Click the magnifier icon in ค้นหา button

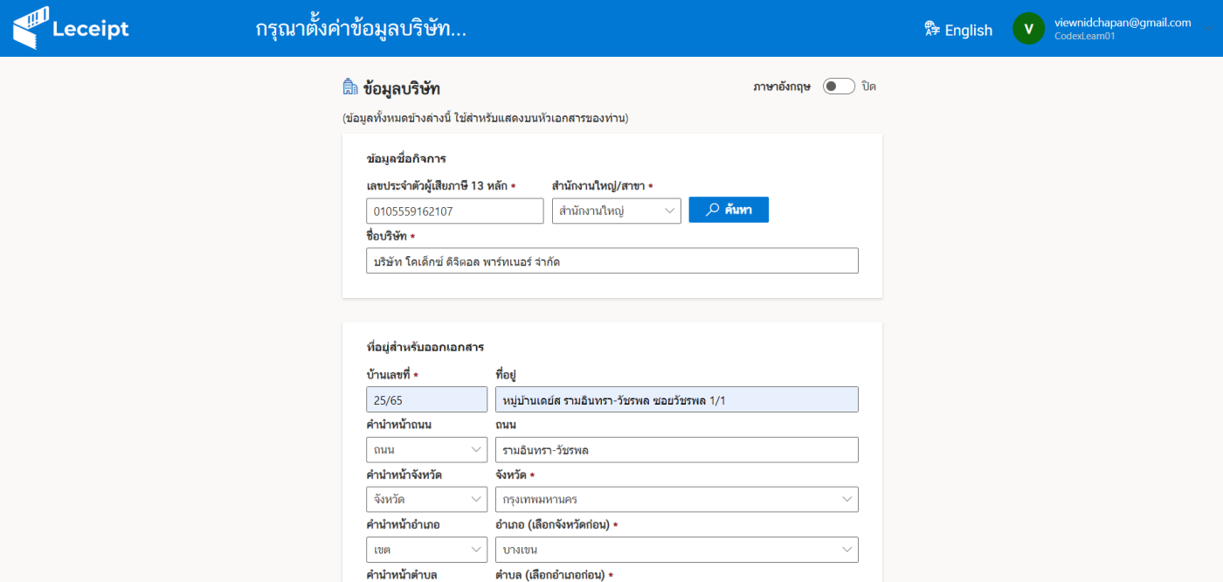[713, 210]
